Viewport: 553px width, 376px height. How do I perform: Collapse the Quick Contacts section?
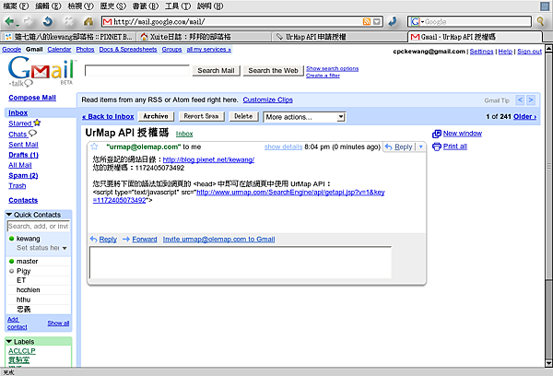[x=9, y=215]
